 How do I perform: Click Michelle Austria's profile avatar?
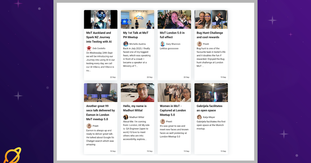pyautogui.click(x=126, y=44)
